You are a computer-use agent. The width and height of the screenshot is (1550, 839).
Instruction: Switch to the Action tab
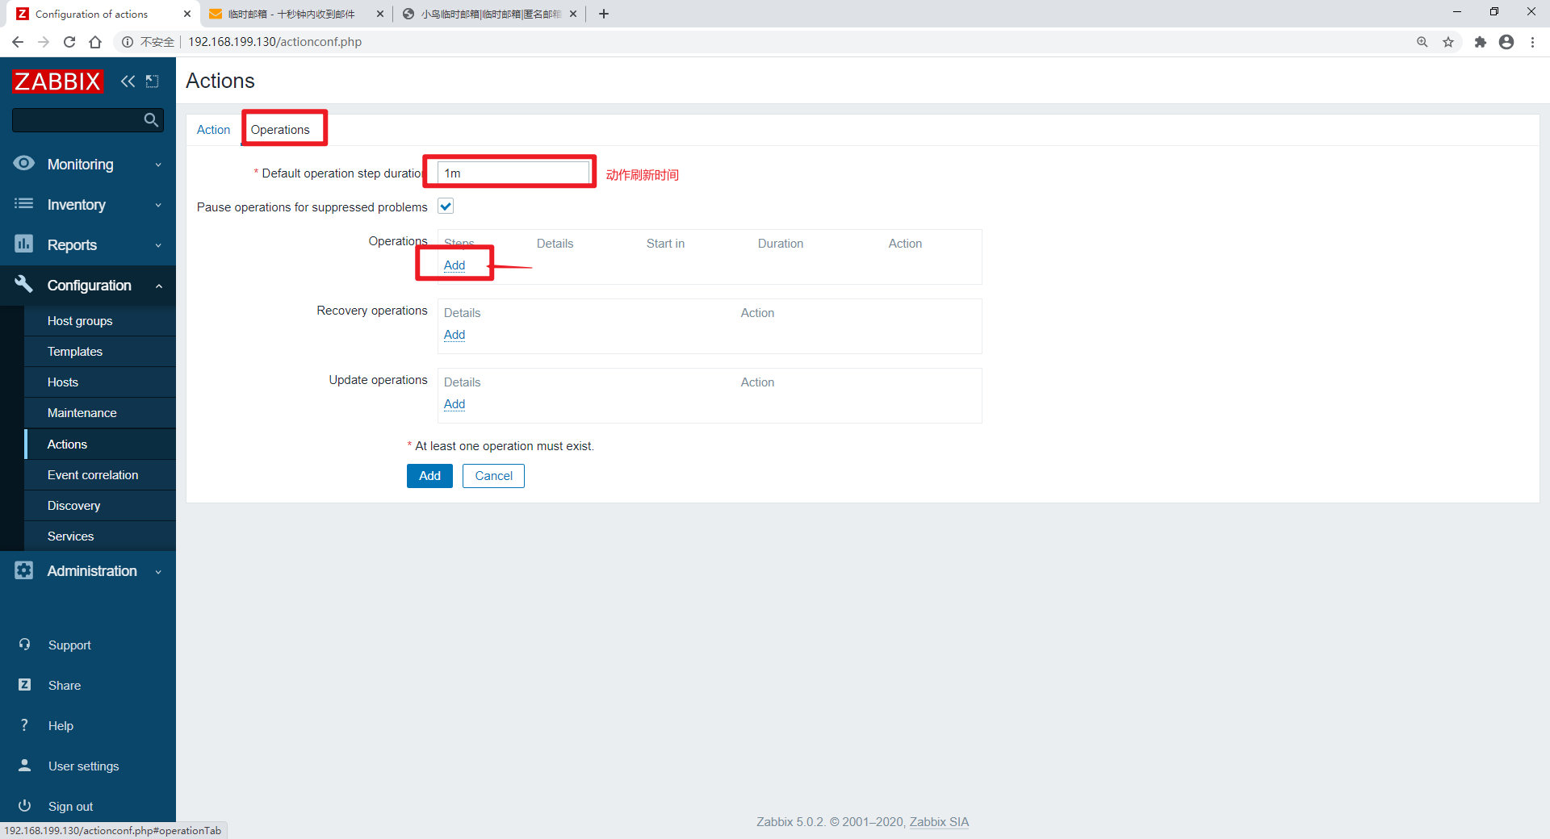click(x=213, y=130)
